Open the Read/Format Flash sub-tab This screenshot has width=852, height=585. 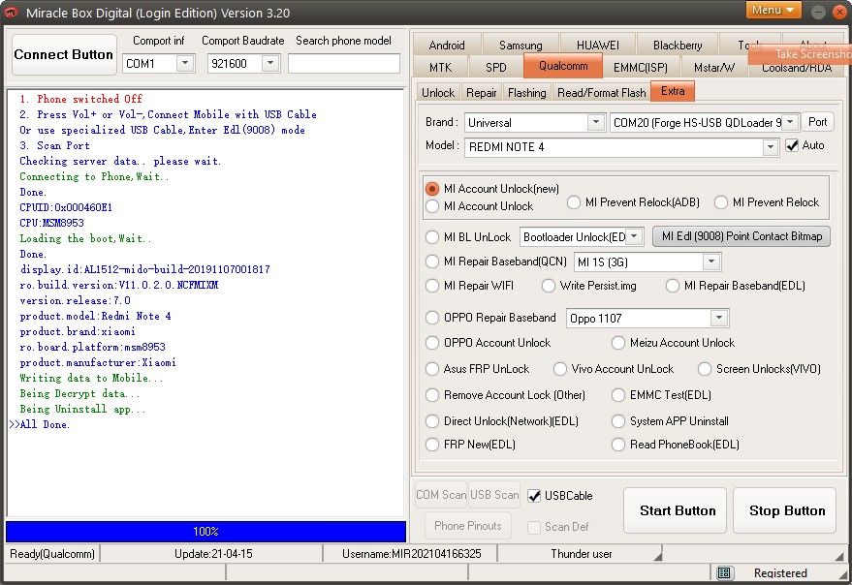pyautogui.click(x=602, y=92)
